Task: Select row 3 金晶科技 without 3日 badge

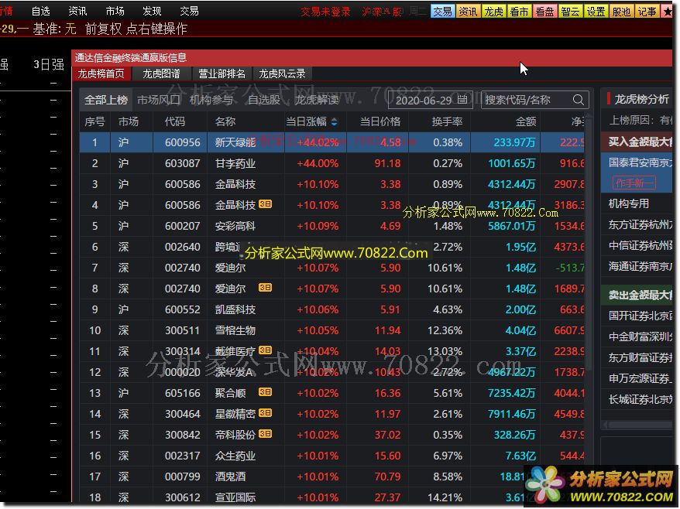Action: click(331, 184)
